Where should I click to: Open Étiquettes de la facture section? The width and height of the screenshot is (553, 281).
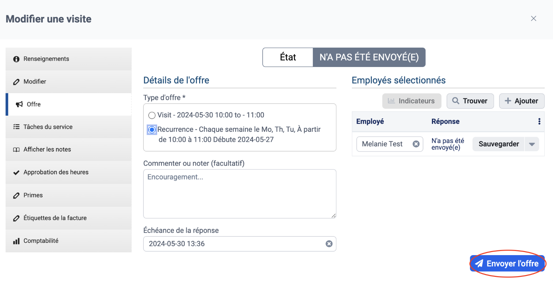tap(55, 218)
